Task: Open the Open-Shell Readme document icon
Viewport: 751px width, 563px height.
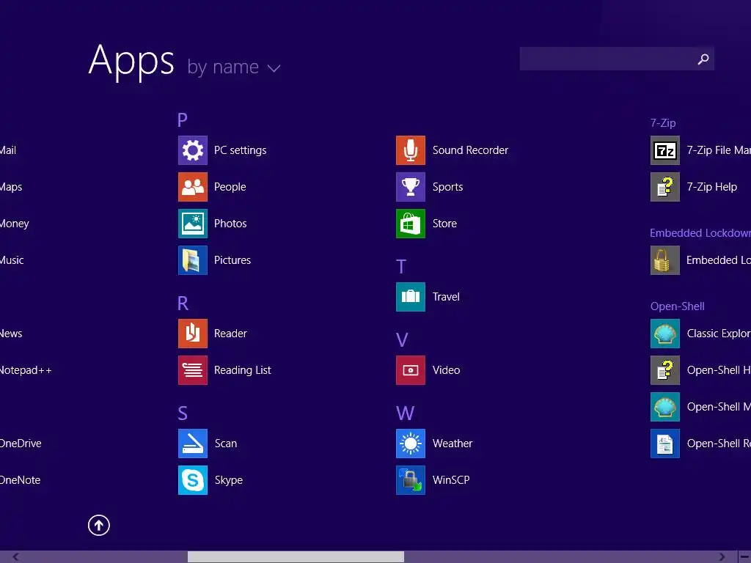Action: click(x=664, y=444)
